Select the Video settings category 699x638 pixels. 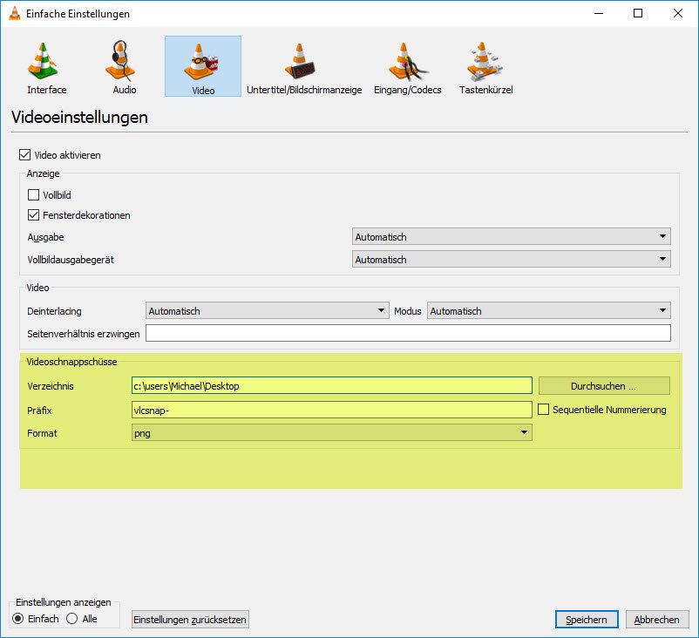[203, 67]
